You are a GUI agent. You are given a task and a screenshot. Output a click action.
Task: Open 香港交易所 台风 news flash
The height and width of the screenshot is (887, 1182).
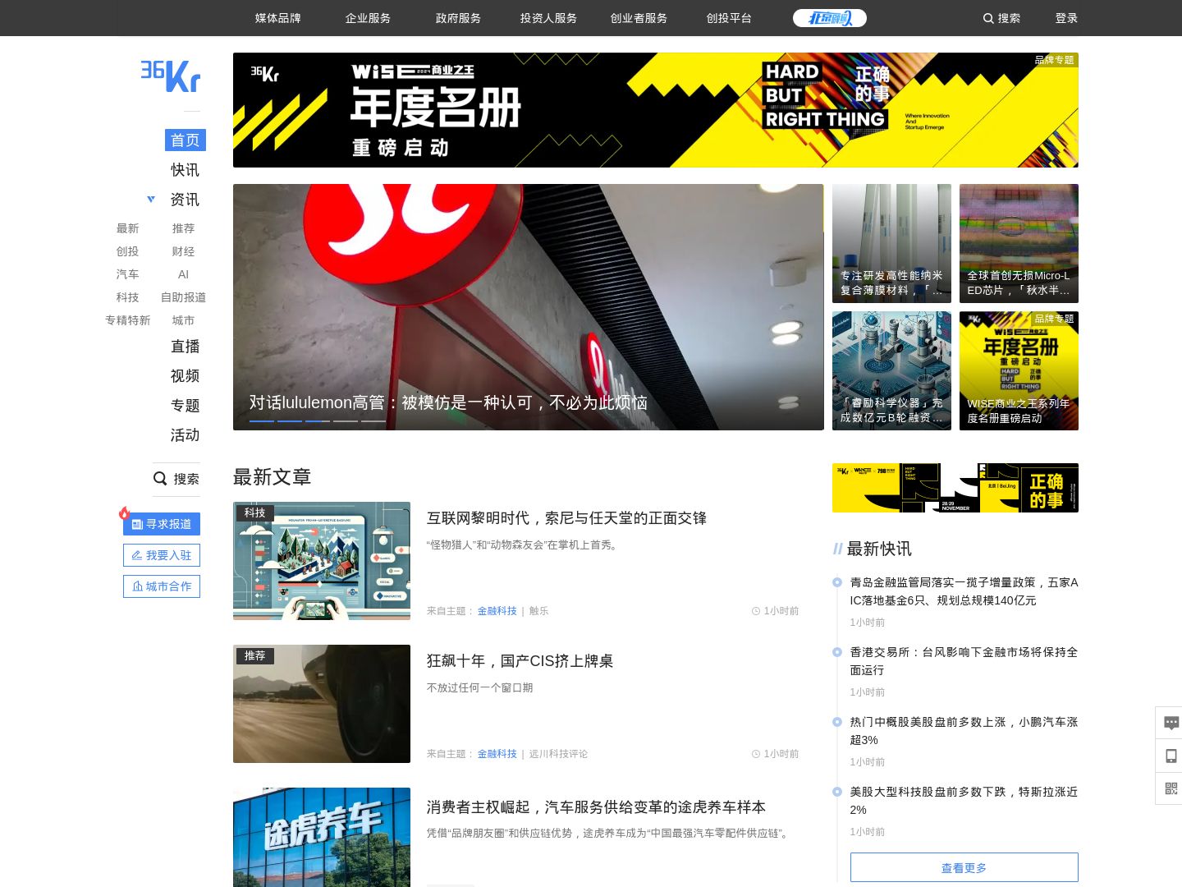coord(964,661)
